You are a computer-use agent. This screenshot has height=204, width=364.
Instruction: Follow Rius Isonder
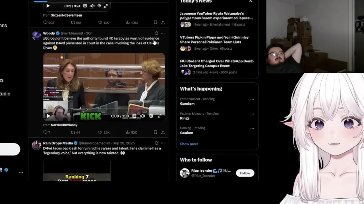pyautogui.click(x=245, y=173)
